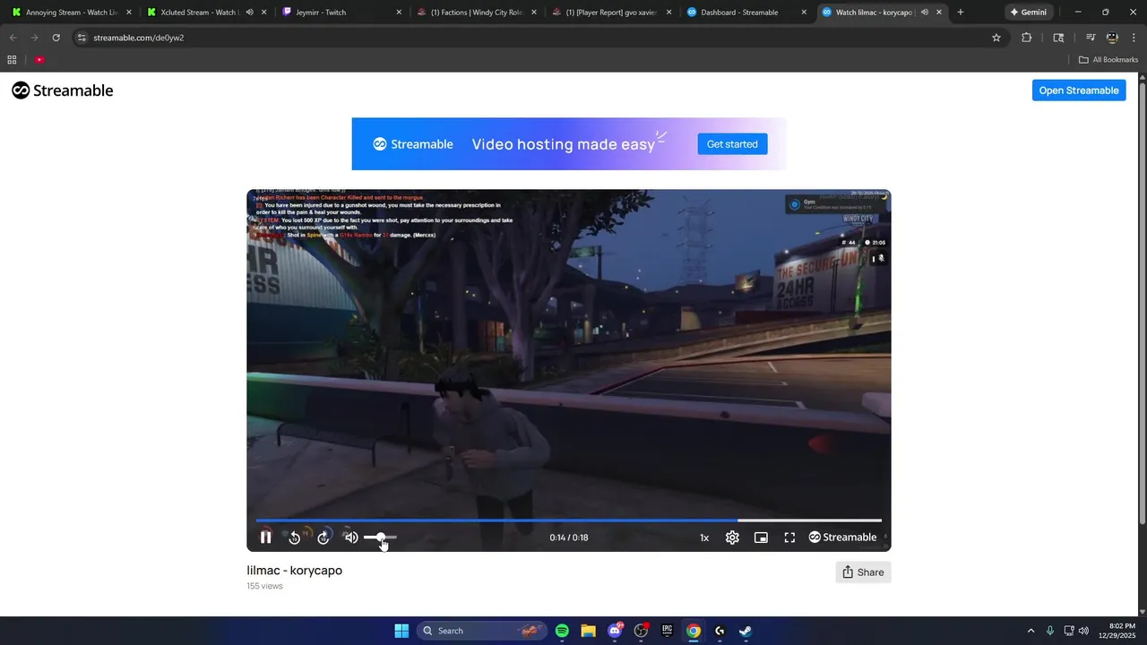The image size is (1147, 645).
Task: Open the Windows Start menu
Action: coord(401,631)
